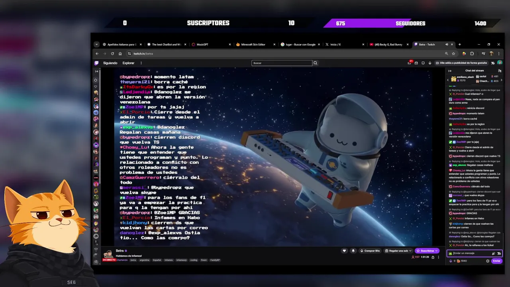Click Dile adiós a publicidad button
Viewport: 510px width, 287px height.
pos(462,63)
